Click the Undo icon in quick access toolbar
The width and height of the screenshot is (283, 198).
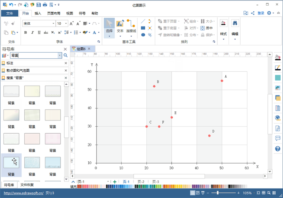pos(11,5)
